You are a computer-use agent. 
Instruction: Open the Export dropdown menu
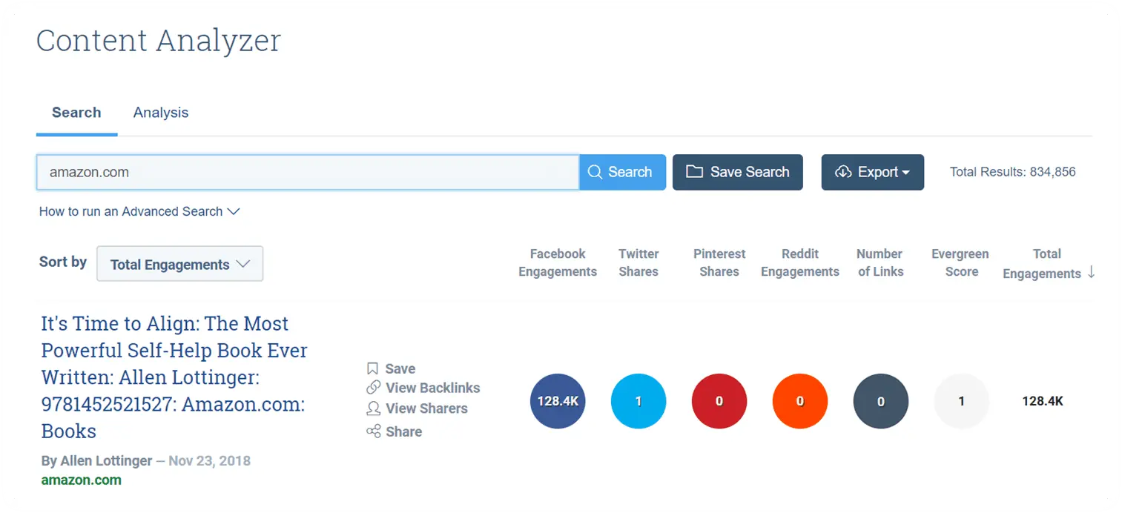(873, 171)
